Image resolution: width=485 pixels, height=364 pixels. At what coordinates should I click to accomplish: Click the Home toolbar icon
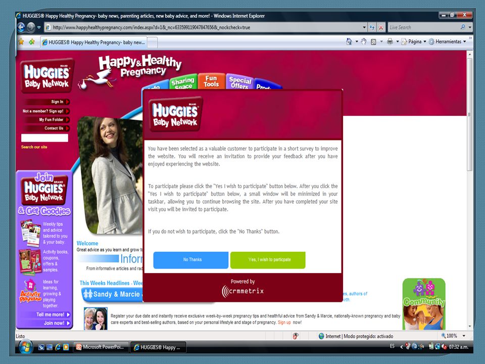[349, 41]
